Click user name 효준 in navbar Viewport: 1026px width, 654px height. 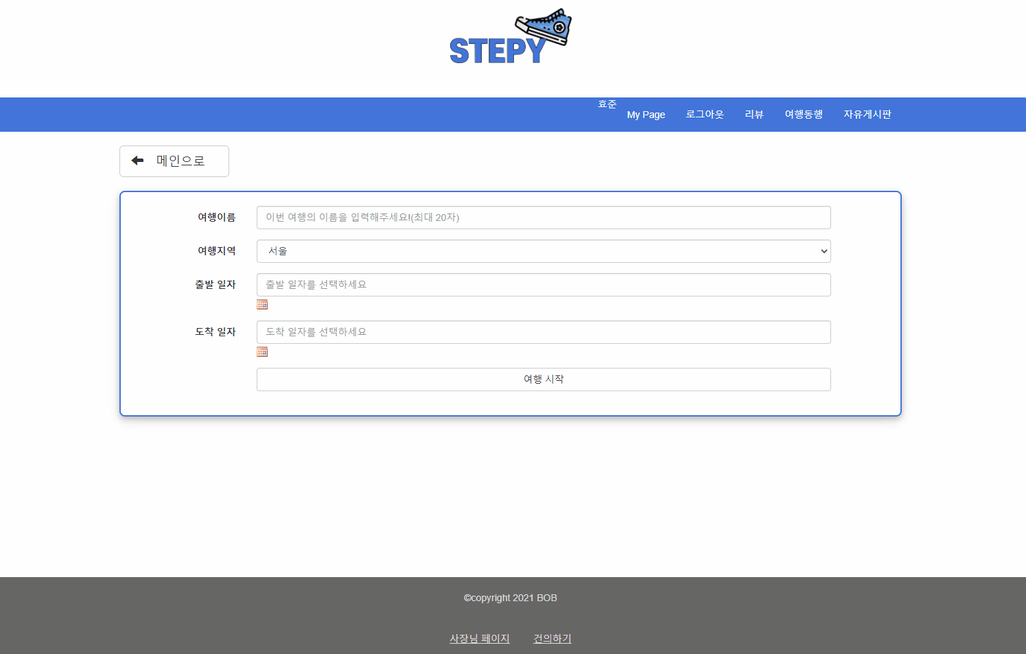coord(607,104)
